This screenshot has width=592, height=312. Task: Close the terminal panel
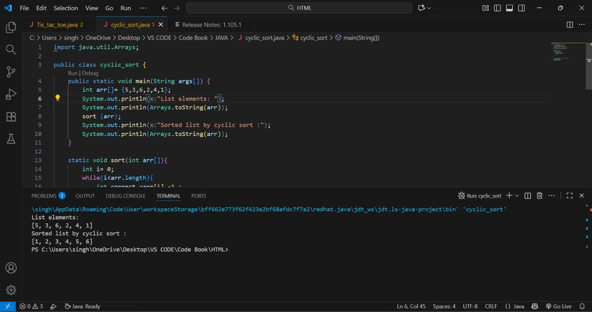pyautogui.click(x=582, y=195)
